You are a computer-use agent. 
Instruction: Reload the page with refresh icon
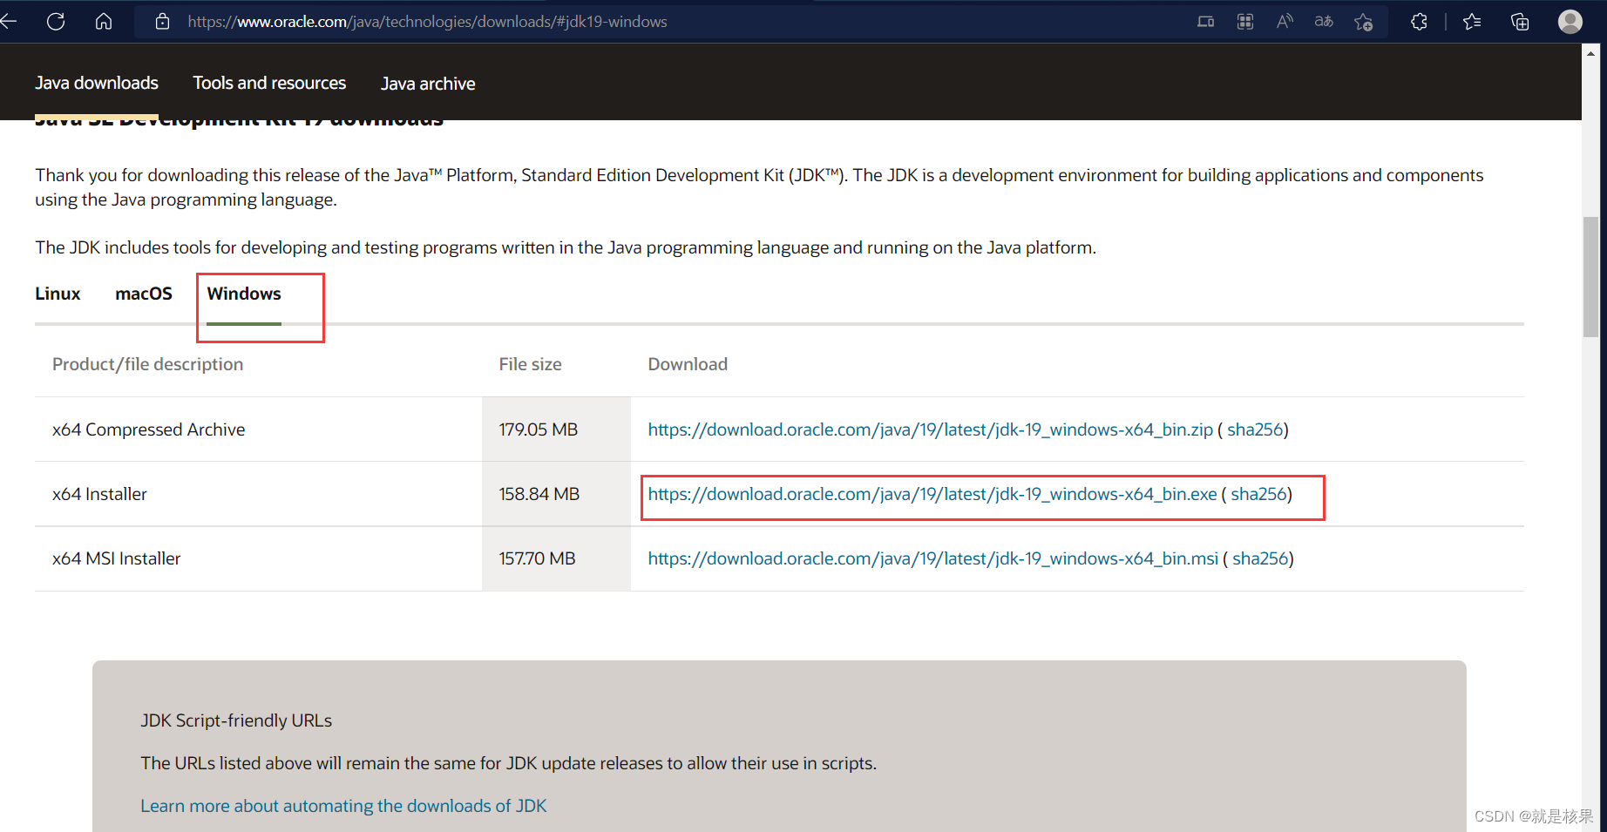[x=56, y=22]
